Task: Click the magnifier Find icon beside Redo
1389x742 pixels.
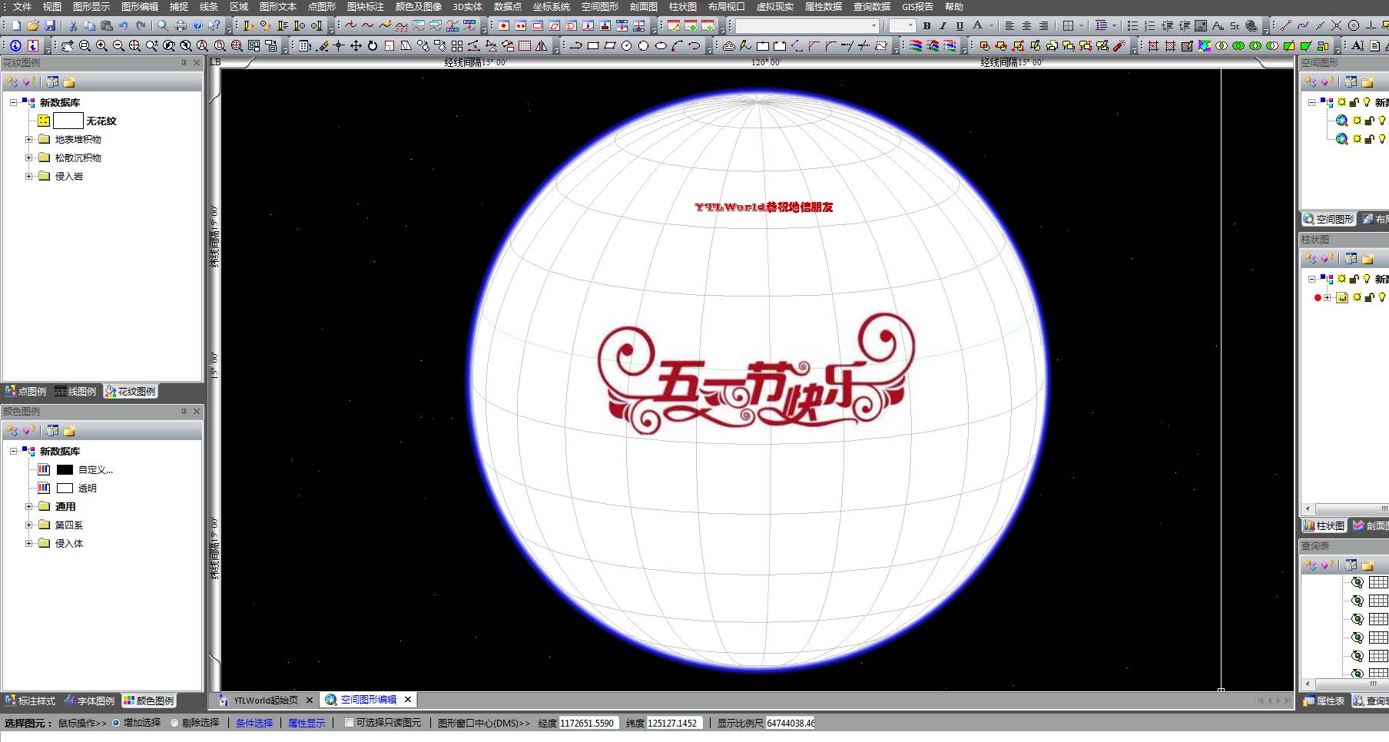Action: point(163,25)
